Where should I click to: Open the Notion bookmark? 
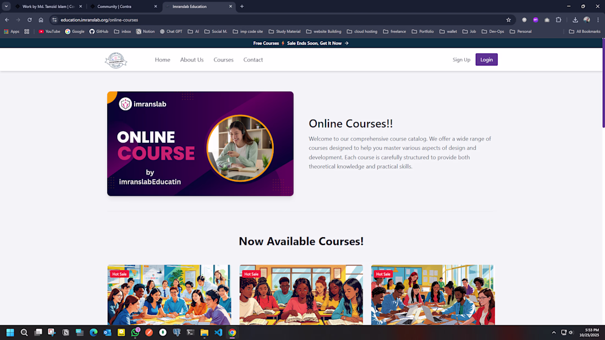pos(145,32)
